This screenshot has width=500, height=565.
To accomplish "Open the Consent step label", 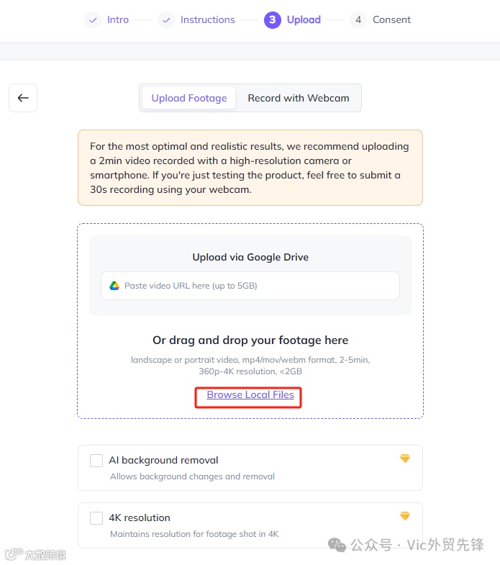I will 391,20.
